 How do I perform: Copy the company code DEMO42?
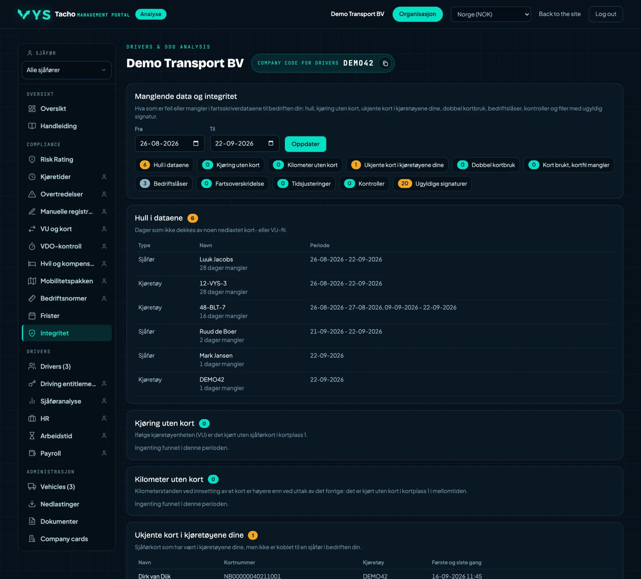point(385,63)
